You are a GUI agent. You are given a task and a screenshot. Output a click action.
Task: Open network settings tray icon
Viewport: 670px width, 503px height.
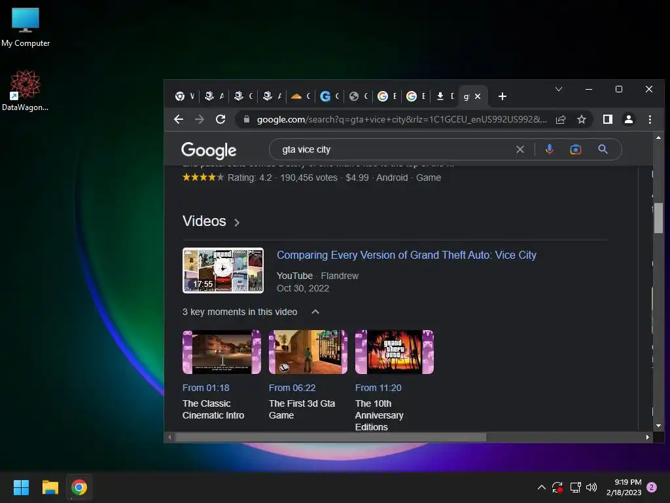[575, 487]
